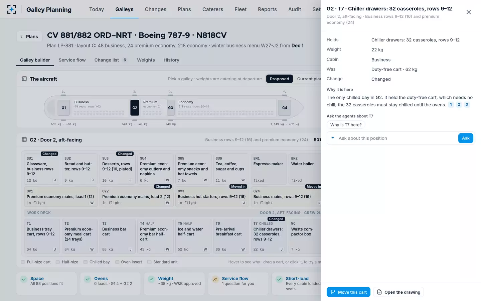Click the grid icon beside G2 Door 2 heading
481x301 pixels.
(24, 140)
